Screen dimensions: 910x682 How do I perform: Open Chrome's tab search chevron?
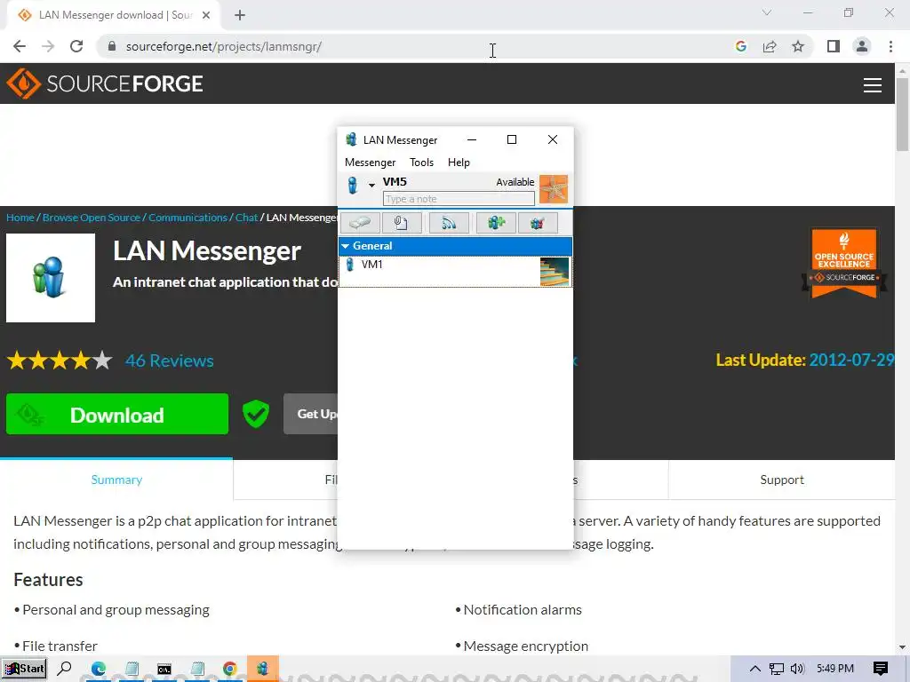click(x=767, y=12)
